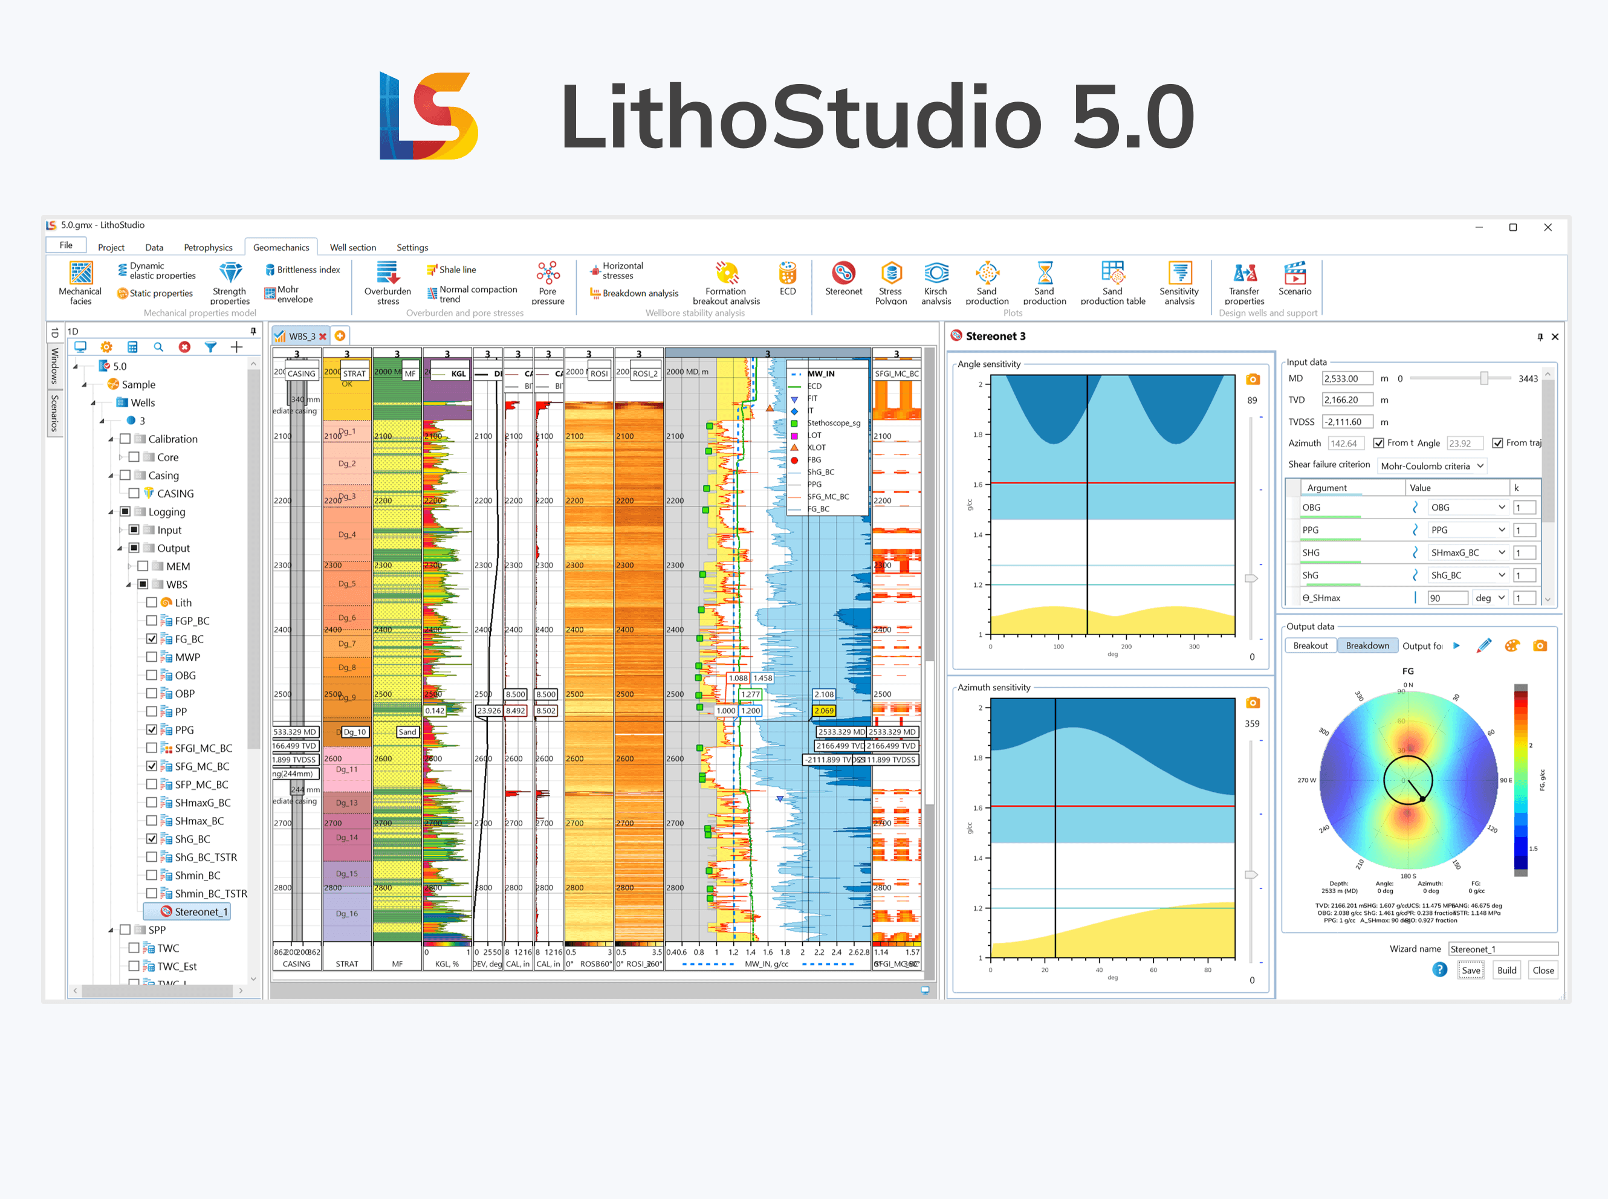The image size is (1608, 1199).
Task: Select Breakout output mode
Action: (1311, 646)
